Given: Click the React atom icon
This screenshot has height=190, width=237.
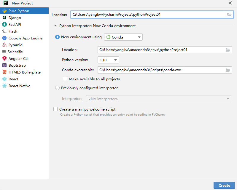Looking at the screenshot, I should 4,79.
